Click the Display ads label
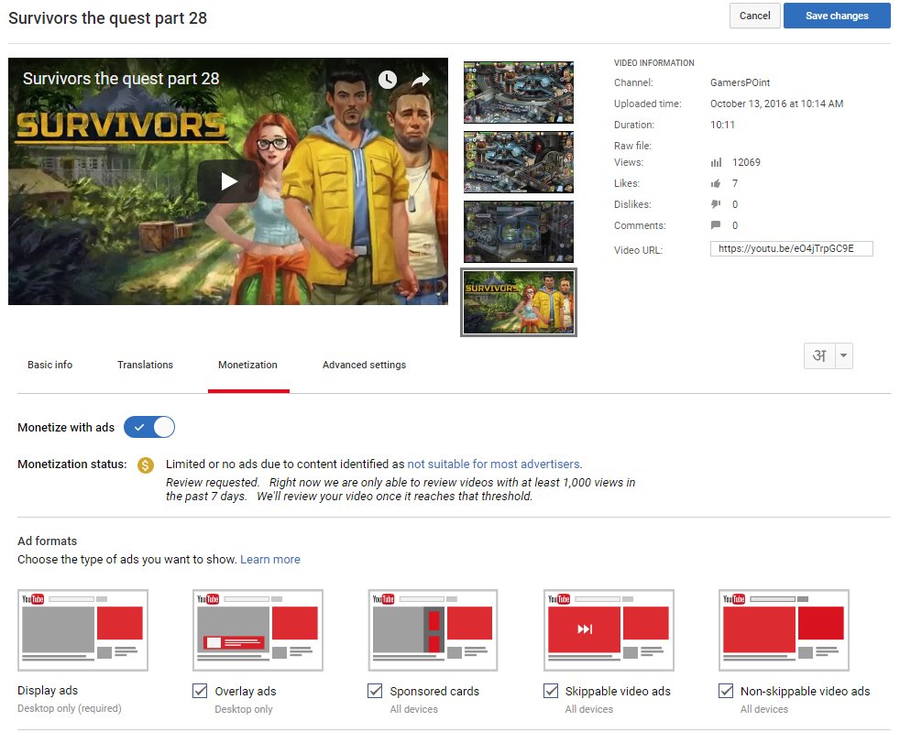The image size is (900, 743). 48,691
